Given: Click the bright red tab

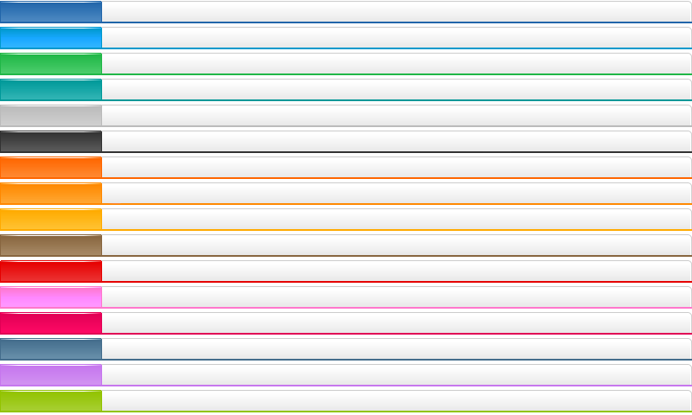Looking at the screenshot, I should click(51, 271).
